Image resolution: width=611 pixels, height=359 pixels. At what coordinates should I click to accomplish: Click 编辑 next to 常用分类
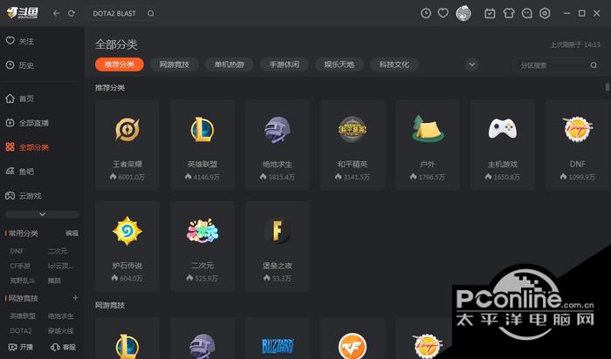click(x=72, y=234)
